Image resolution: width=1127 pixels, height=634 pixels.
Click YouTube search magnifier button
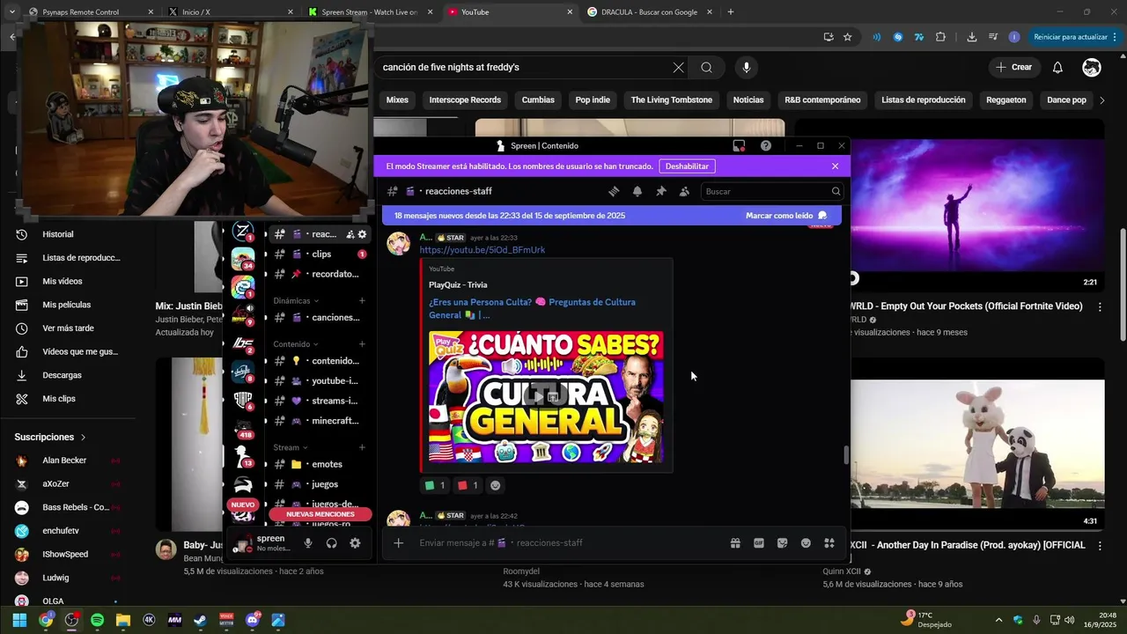(707, 68)
